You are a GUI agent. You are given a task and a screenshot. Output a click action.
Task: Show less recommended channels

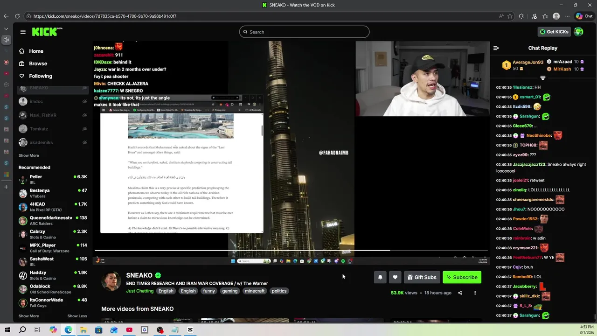pyautogui.click(x=77, y=316)
